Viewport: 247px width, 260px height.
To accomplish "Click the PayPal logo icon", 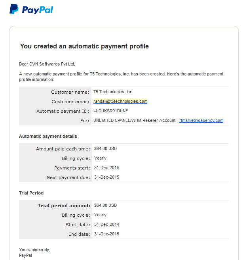I will tap(14, 9).
